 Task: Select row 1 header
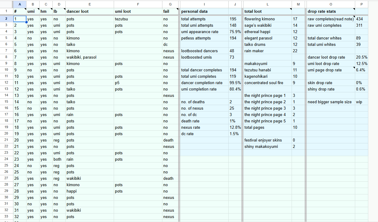6,11
